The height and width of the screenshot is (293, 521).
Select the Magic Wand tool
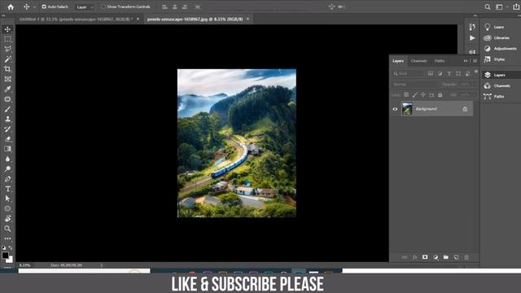coord(7,59)
